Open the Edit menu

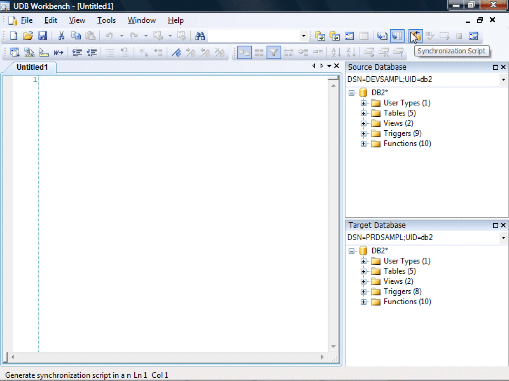tap(51, 20)
